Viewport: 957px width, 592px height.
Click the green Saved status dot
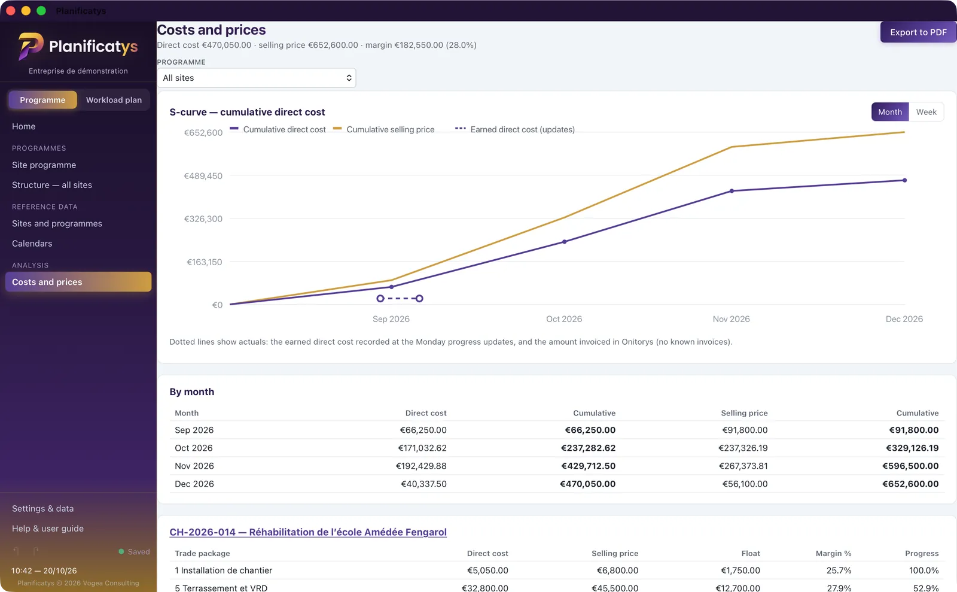click(x=121, y=552)
